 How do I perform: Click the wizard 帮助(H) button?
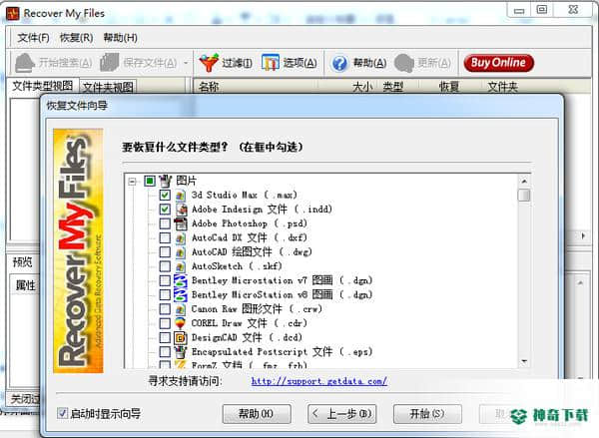click(x=257, y=414)
